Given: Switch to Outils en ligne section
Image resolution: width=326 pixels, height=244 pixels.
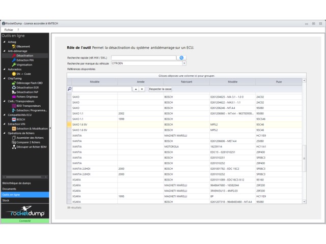Looking at the screenshot, I should (x=25, y=195).
